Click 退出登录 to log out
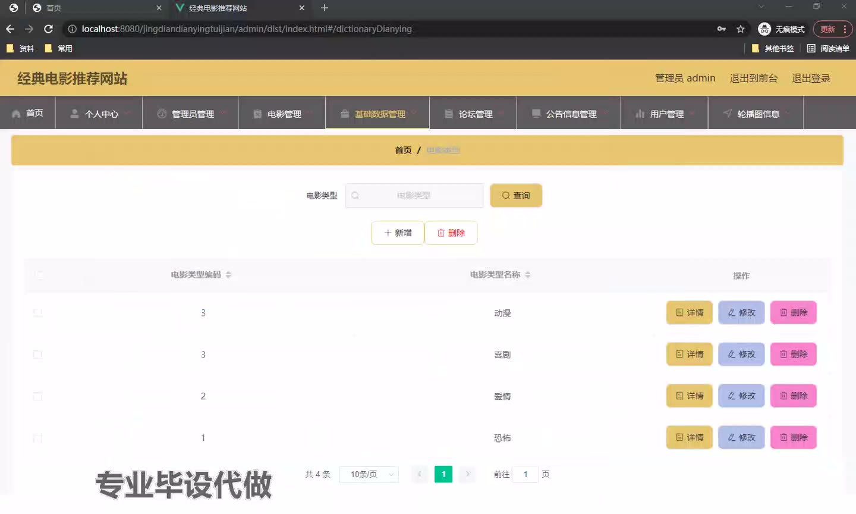856x514 pixels. [x=811, y=78]
